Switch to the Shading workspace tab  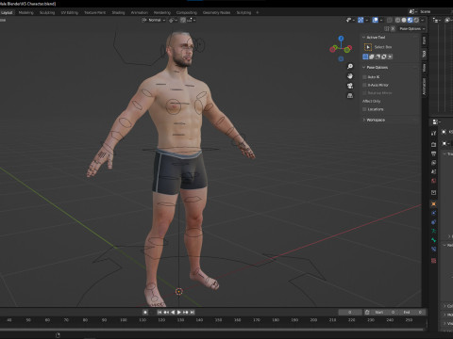(x=118, y=12)
